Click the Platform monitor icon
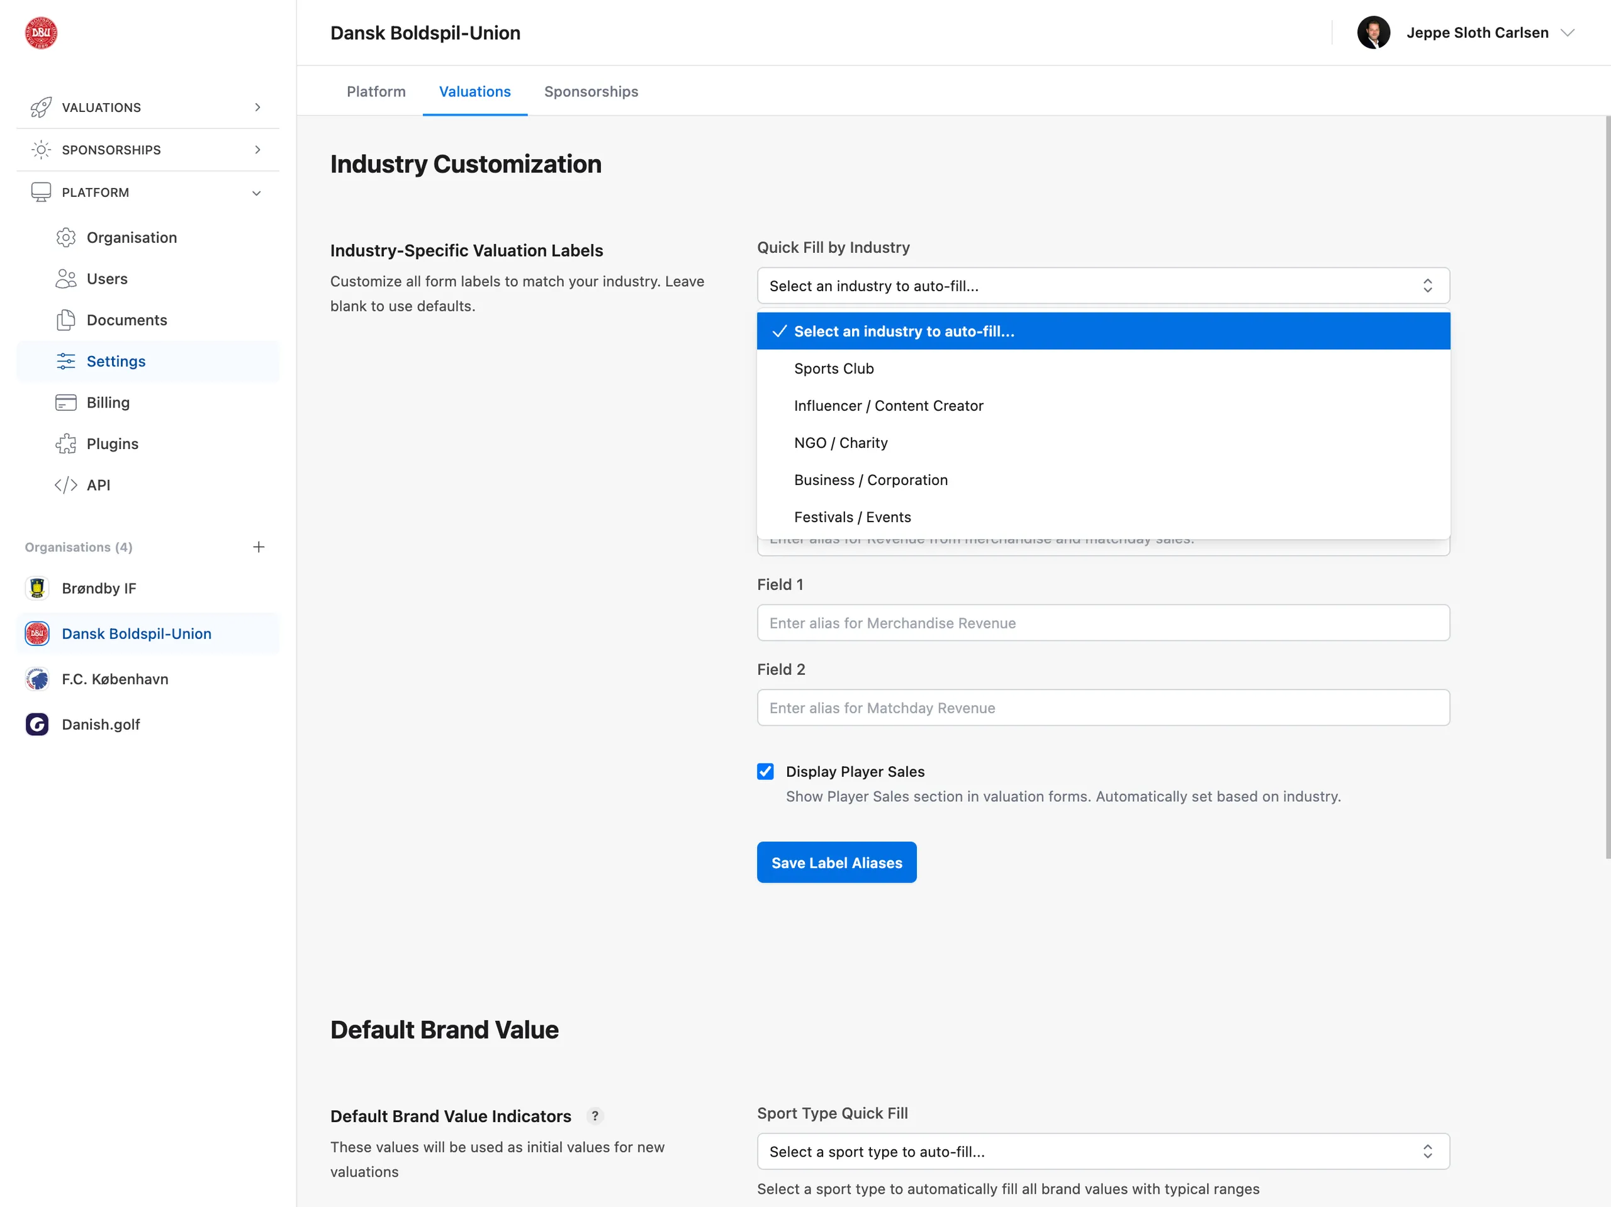Image resolution: width=1611 pixels, height=1207 pixels. point(41,192)
